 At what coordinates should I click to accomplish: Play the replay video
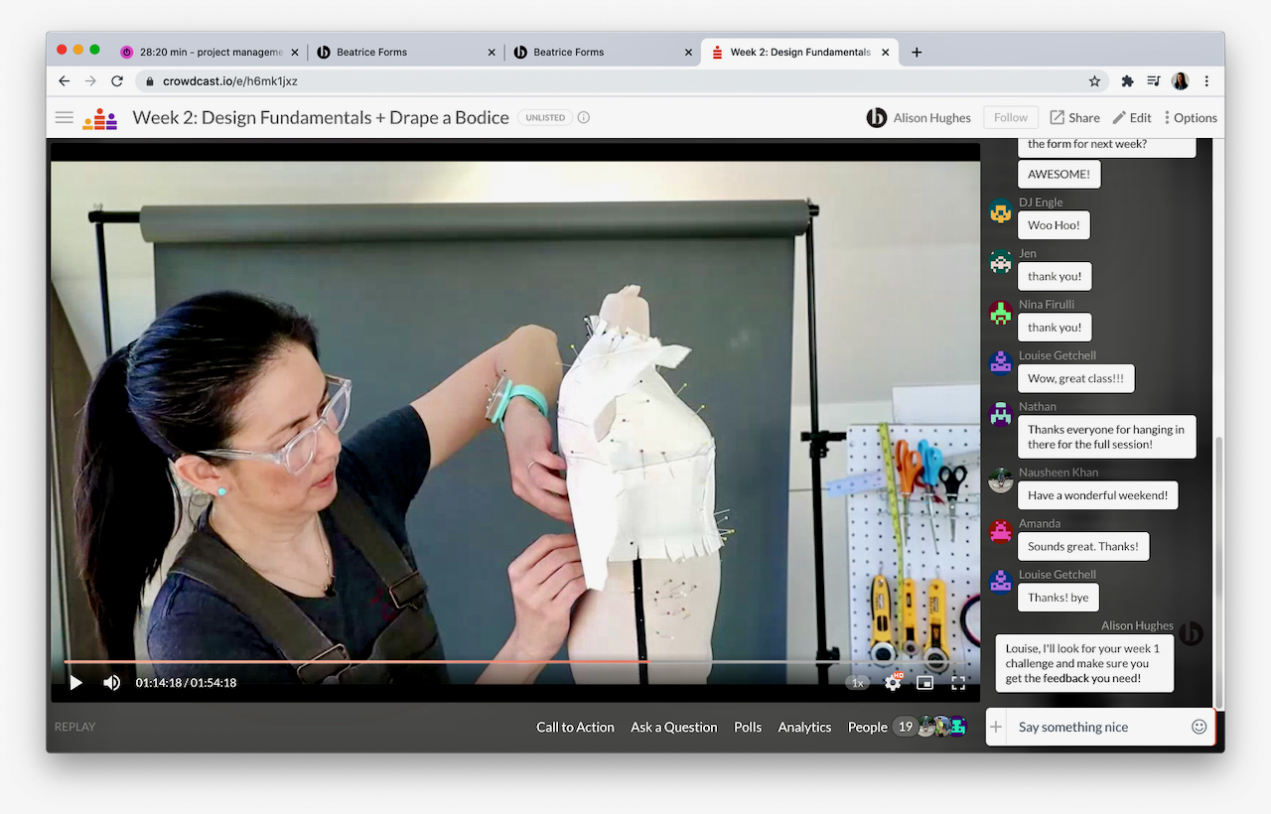(x=76, y=683)
